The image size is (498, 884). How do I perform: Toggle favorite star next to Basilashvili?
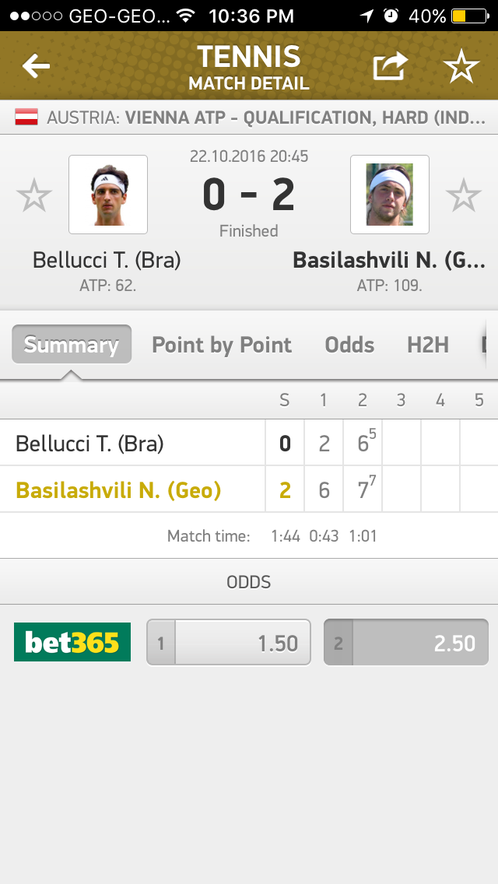pyautogui.click(x=464, y=195)
